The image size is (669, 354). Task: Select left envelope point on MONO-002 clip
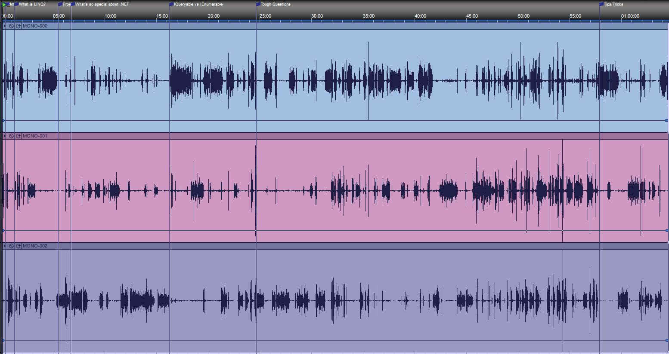(x=3, y=340)
